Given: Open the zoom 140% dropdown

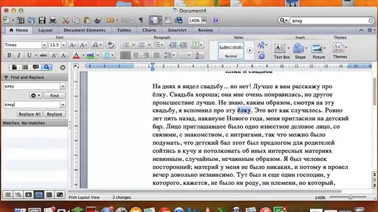Looking at the screenshot, I should (204, 21).
